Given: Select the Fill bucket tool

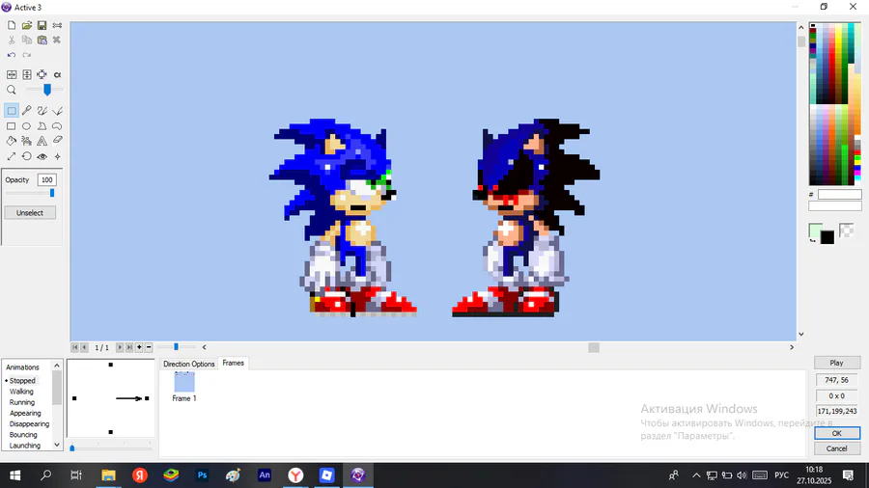Looking at the screenshot, I should point(11,141).
